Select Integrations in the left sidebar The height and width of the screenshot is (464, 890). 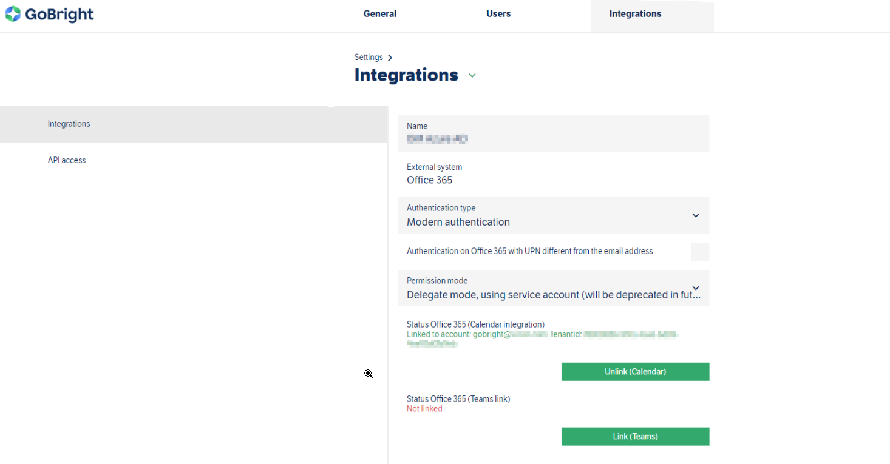coord(69,124)
